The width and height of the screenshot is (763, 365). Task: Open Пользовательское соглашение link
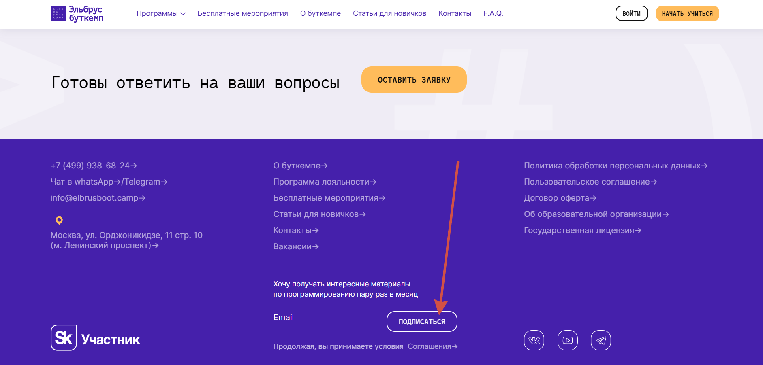(x=590, y=182)
